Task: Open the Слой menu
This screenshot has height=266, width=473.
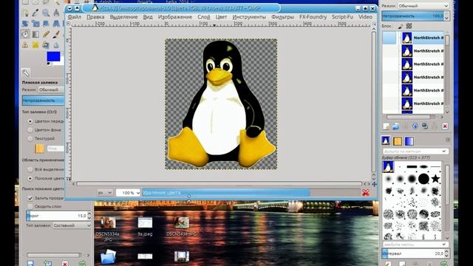Action: tap(204, 17)
